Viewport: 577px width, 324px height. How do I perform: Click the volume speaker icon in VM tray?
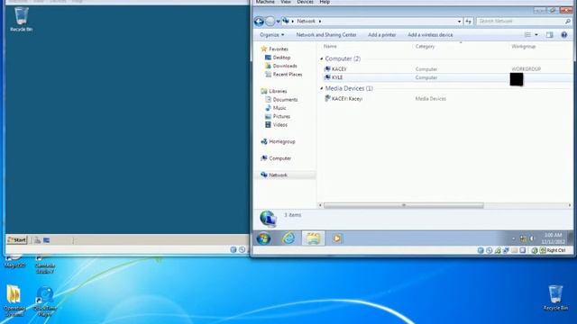(x=532, y=238)
